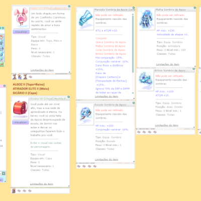Open the pink rabbit hat item image

pos(21,18)
